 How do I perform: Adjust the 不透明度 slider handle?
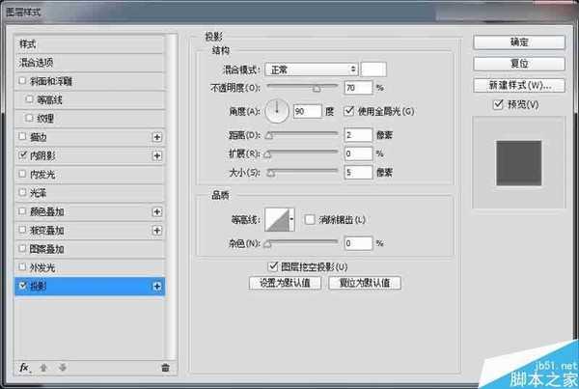(x=317, y=88)
